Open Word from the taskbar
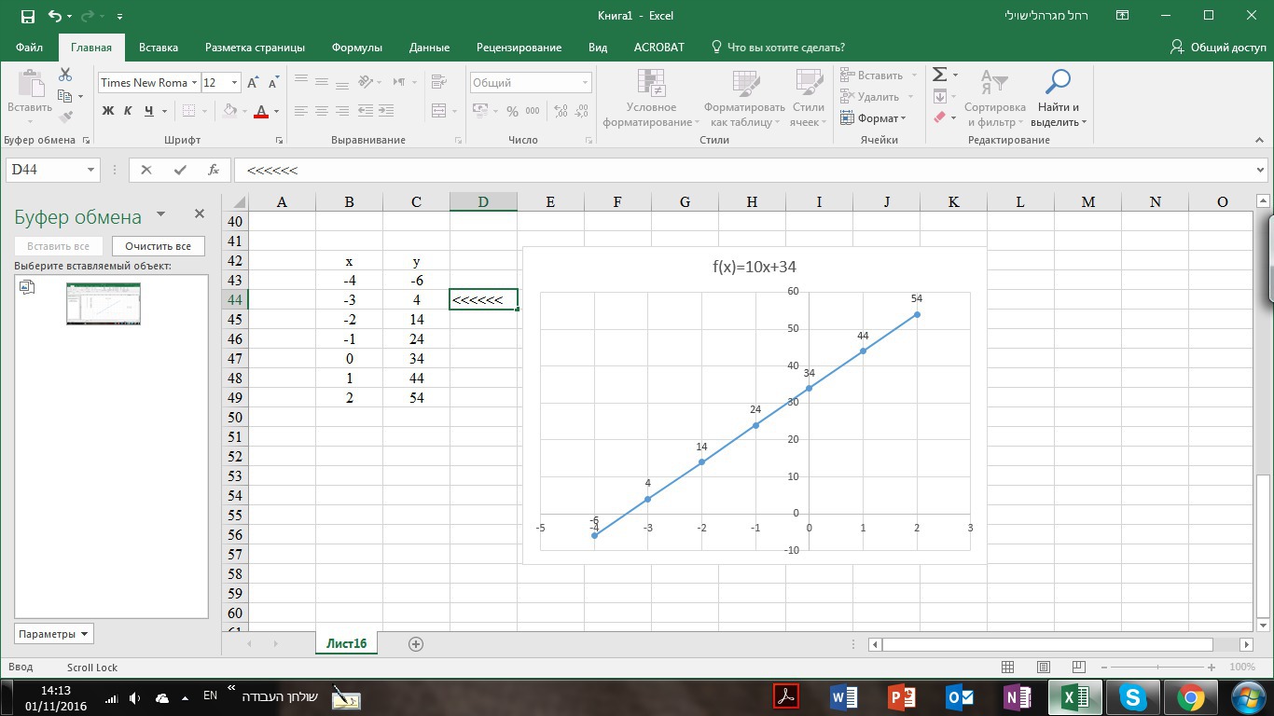1274x716 pixels. click(x=844, y=696)
